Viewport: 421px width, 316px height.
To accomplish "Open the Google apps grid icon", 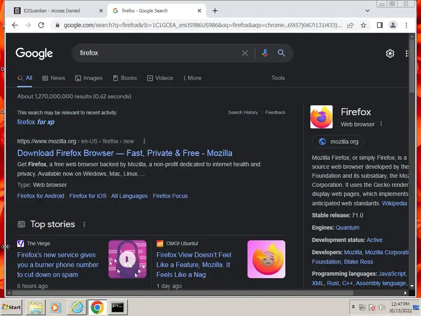I will [x=407, y=53].
